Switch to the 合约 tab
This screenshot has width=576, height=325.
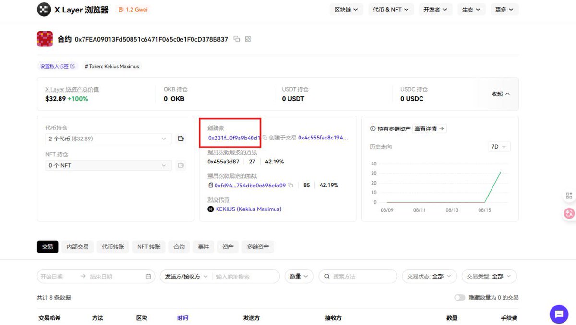[179, 247]
